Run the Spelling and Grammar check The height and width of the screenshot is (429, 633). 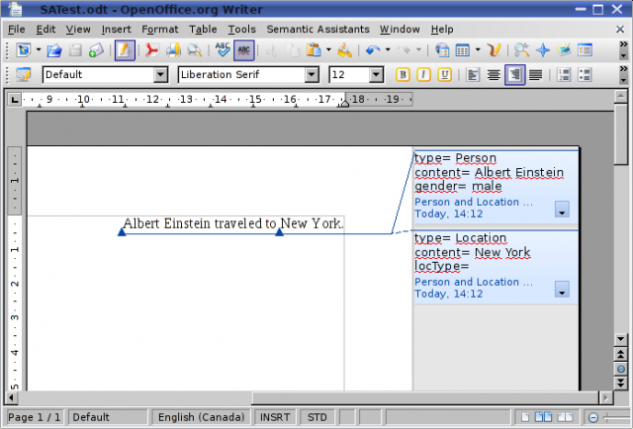click(223, 50)
